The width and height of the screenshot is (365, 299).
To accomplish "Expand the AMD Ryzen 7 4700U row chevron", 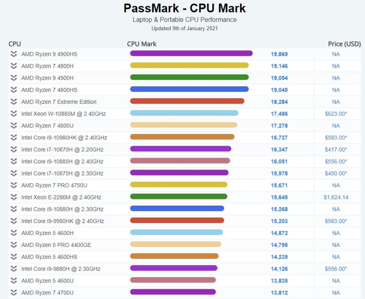I will click(x=14, y=293).
